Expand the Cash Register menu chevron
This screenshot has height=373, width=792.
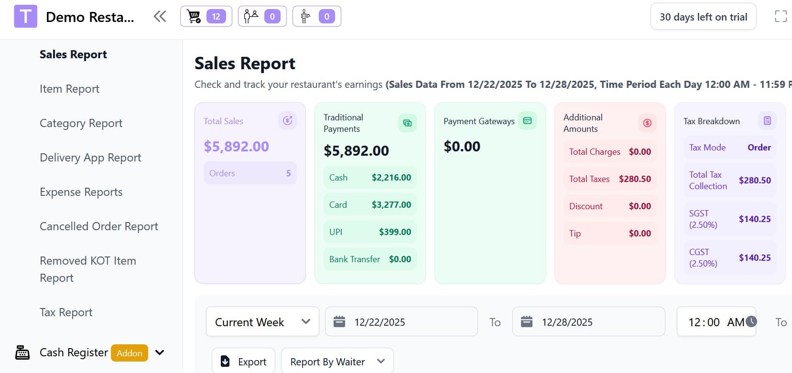160,352
